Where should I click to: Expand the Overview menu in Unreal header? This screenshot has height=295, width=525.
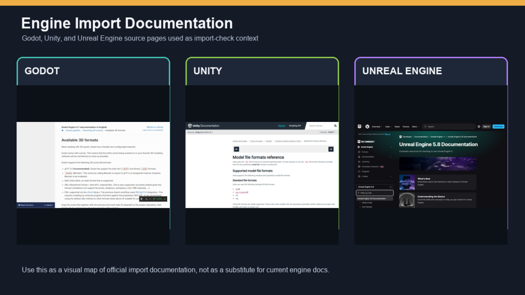pos(377,127)
